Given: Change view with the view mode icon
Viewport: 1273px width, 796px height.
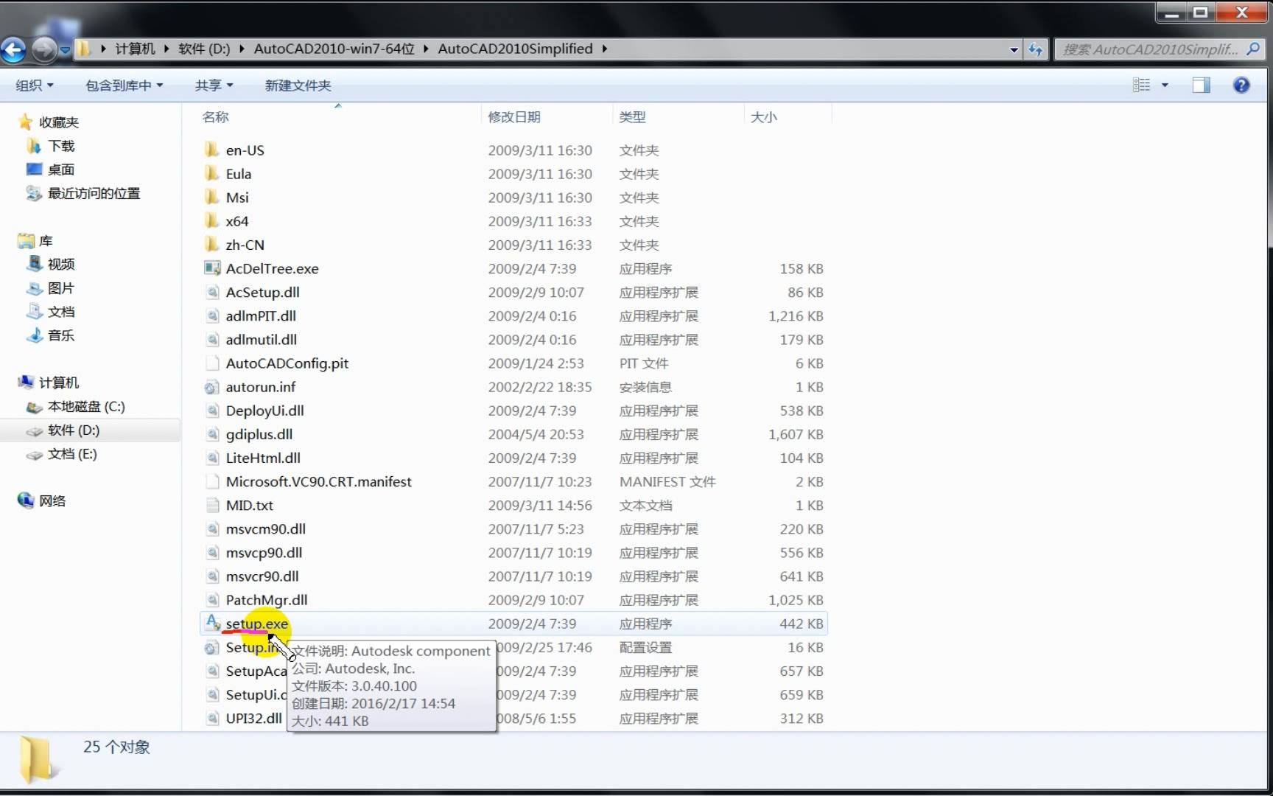Looking at the screenshot, I should tap(1141, 85).
